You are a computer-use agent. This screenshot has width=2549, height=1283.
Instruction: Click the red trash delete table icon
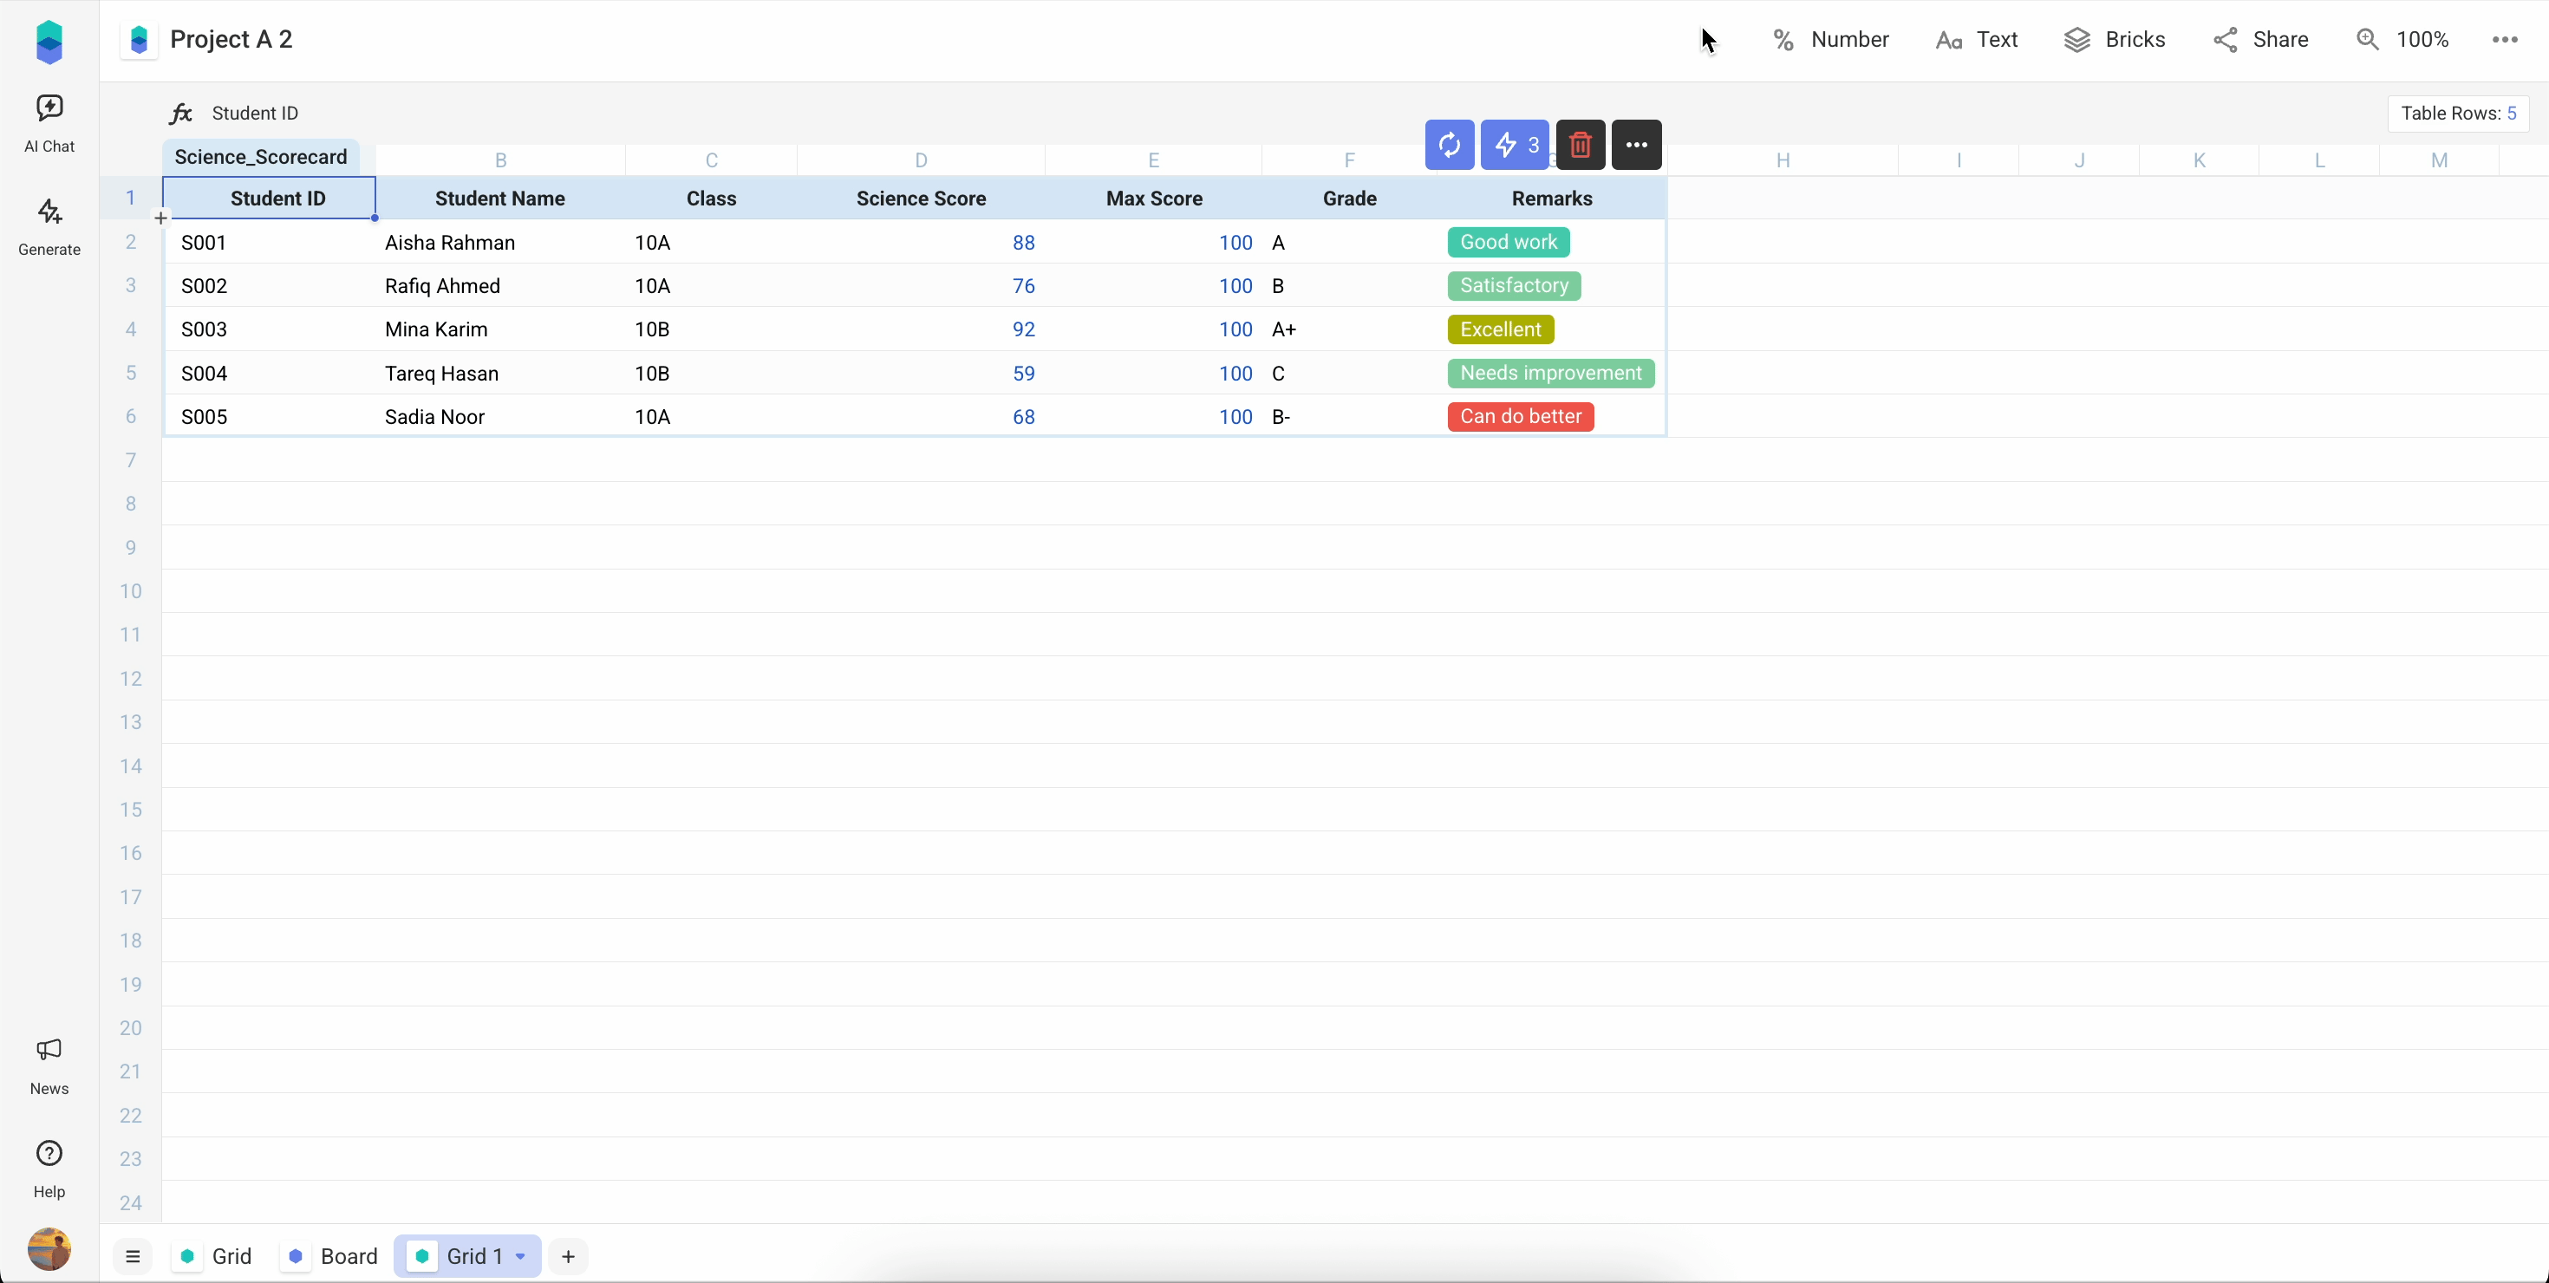[1580, 146]
